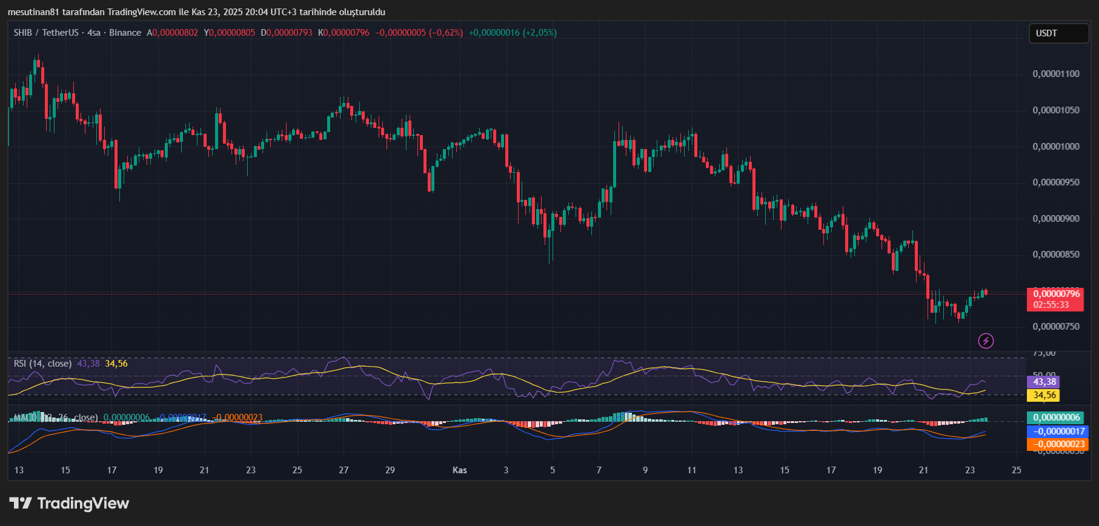Click the green MACD histogram tag 0,00000006
1099x526 pixels.
(1057, 418)
